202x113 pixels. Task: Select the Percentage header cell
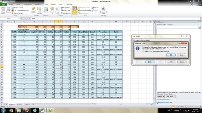[x=103, y=32]
